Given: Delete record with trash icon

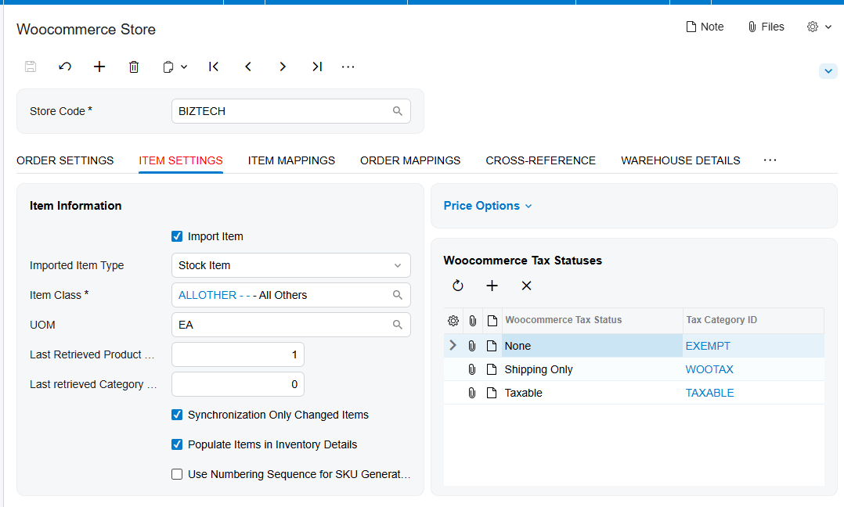Looking at the screenshot, I should (x=134, y=67).
